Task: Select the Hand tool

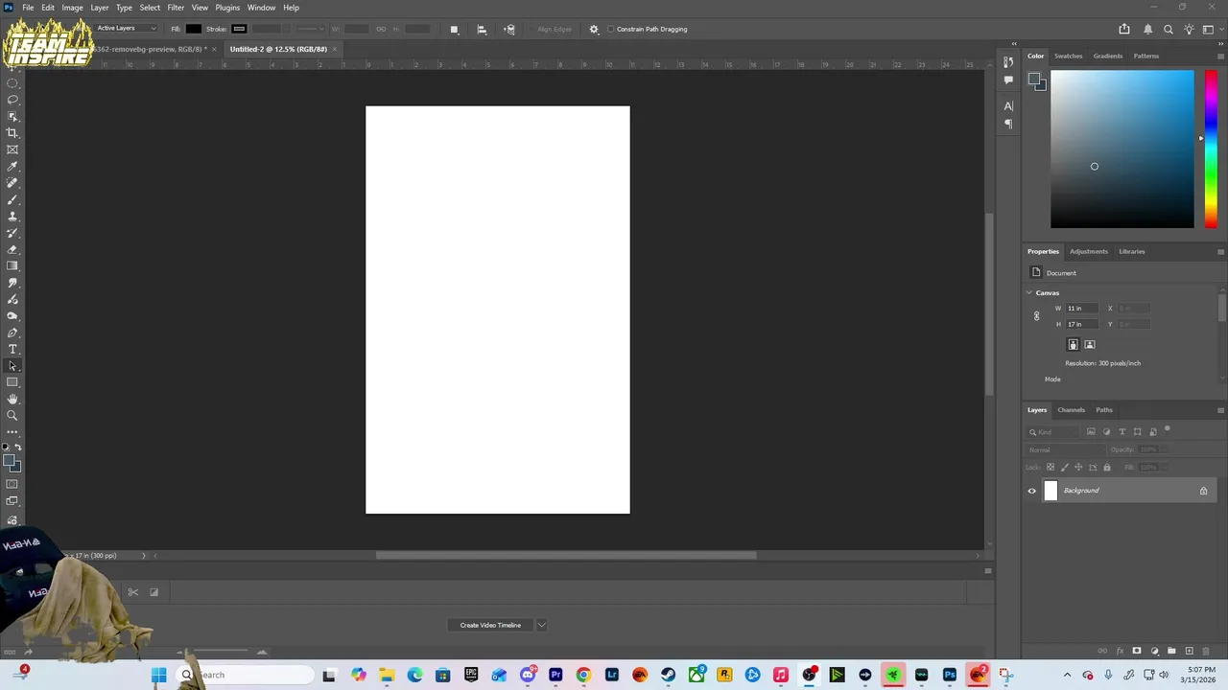Action: coord(12,399)
